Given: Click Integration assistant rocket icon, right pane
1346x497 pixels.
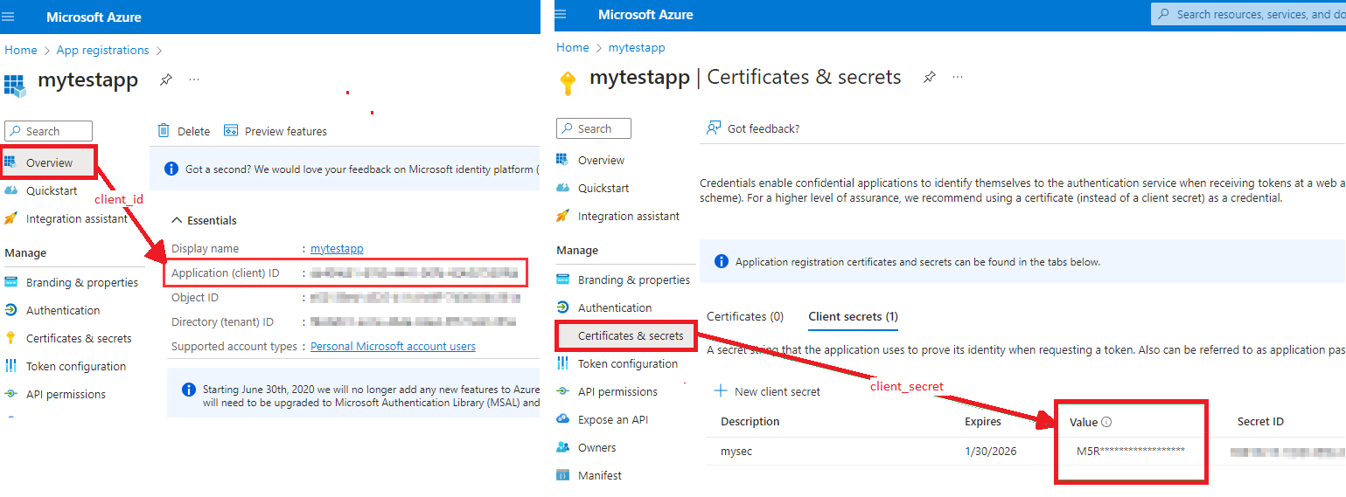Looking at the screenshot, I should pos(562,216).
